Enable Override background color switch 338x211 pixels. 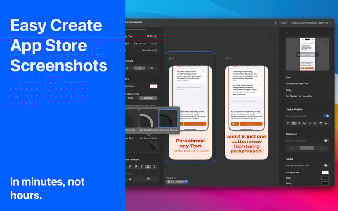pyautogui.click(x=326, y=165)
